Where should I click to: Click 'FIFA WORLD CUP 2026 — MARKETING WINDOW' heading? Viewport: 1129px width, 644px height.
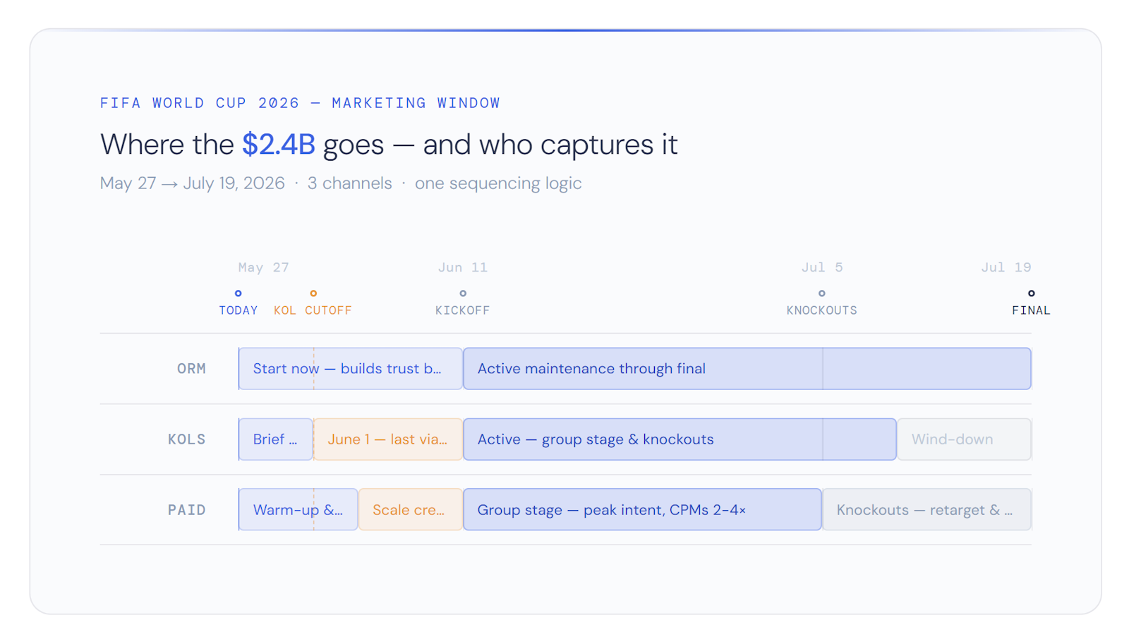tap(300, 103)
